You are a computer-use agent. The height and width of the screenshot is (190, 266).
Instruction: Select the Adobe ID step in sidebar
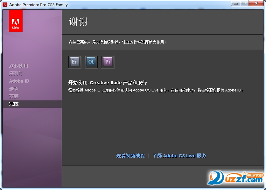tap(19, 81)
